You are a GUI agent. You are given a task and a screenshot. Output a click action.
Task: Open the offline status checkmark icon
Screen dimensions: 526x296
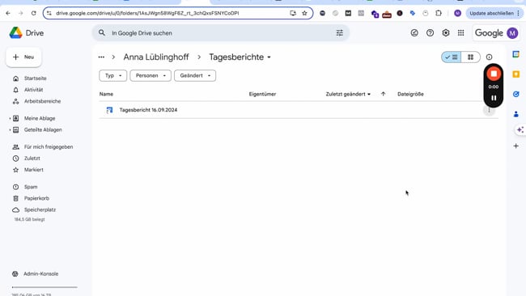414,33
